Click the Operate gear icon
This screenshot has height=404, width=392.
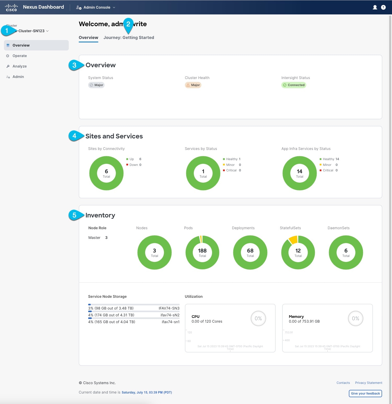coord(8,56)
